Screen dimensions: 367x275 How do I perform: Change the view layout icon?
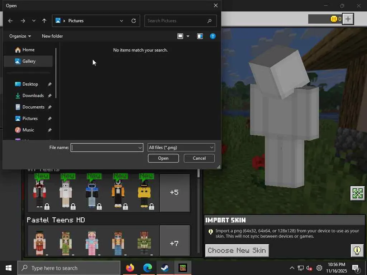180,36
